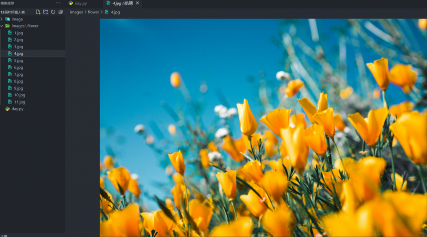The height and width of the screenshot is (237, 427).
Task: Select 4.jpg in the file tree
Action: 33,54
